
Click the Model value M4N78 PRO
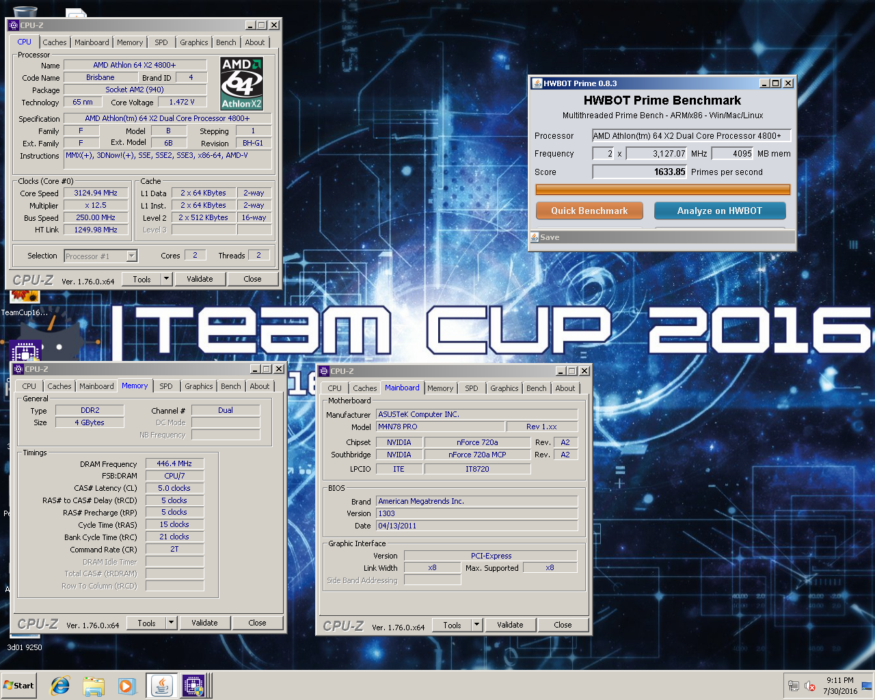point(440,427)
